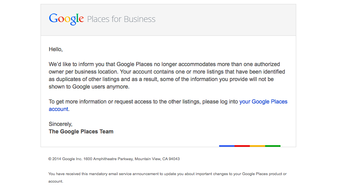Click the "Hello," greeting line
Screen dimensions: 345x194
pos(56,49)
